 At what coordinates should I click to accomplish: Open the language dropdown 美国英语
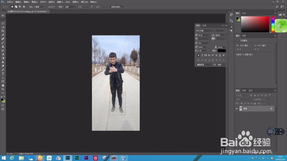(x=204, y=65)
